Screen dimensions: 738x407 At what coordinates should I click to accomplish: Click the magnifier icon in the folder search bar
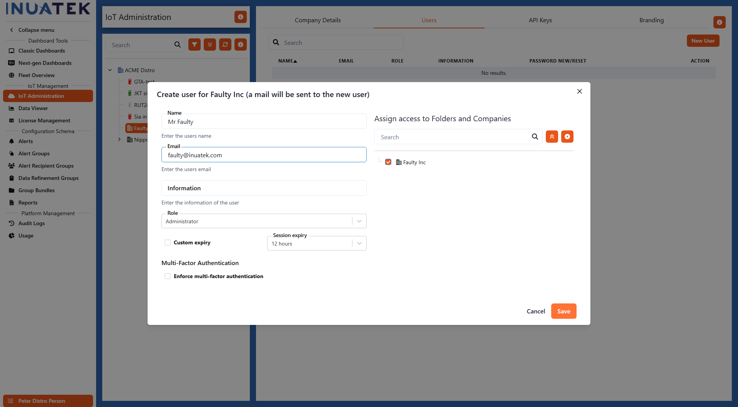pos(535,137)
